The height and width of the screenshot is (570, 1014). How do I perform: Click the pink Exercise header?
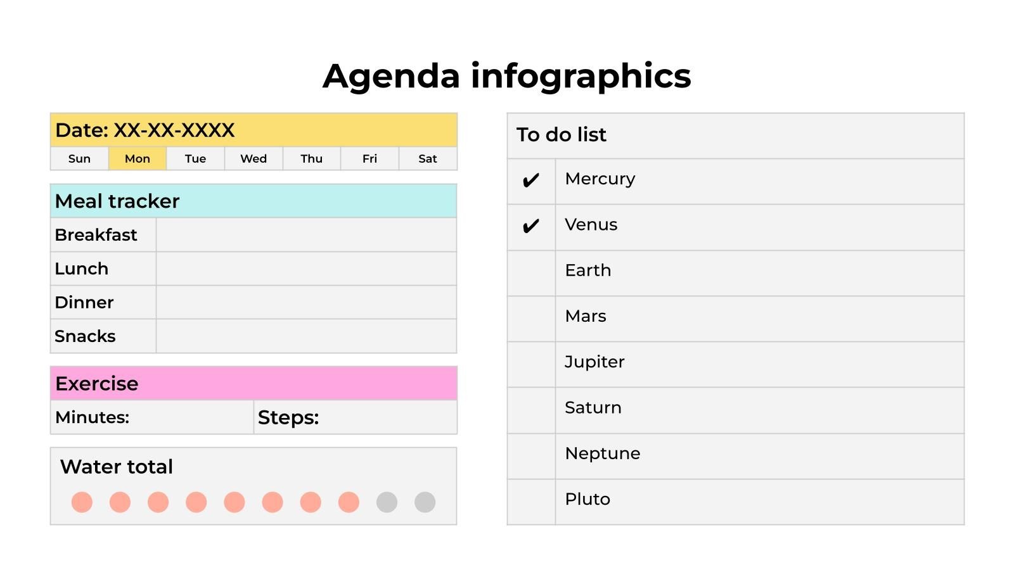[253, 383]
